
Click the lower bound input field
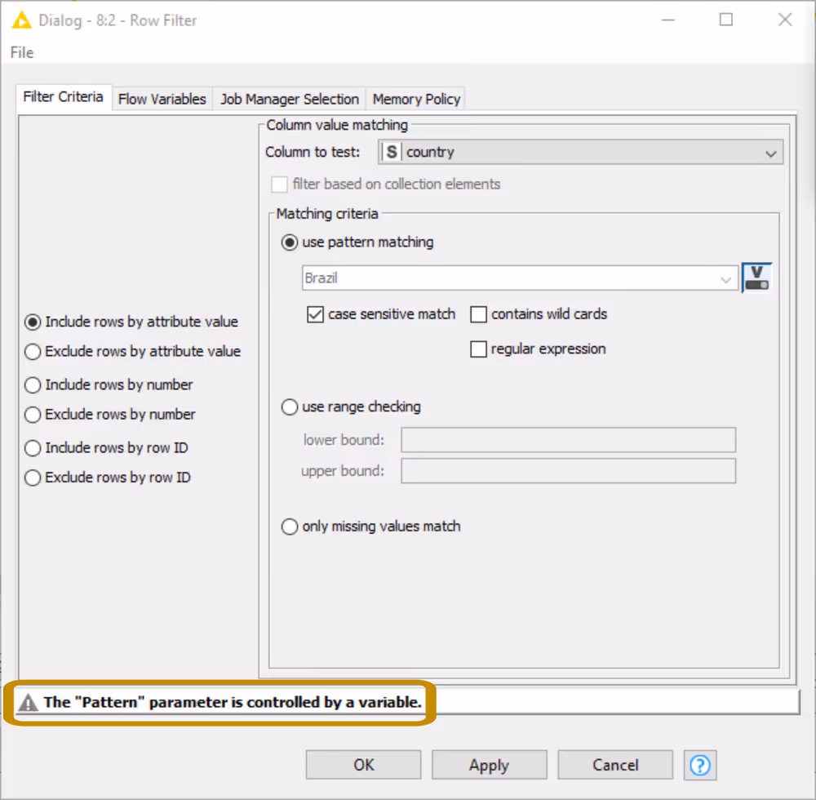coord(567,439)
